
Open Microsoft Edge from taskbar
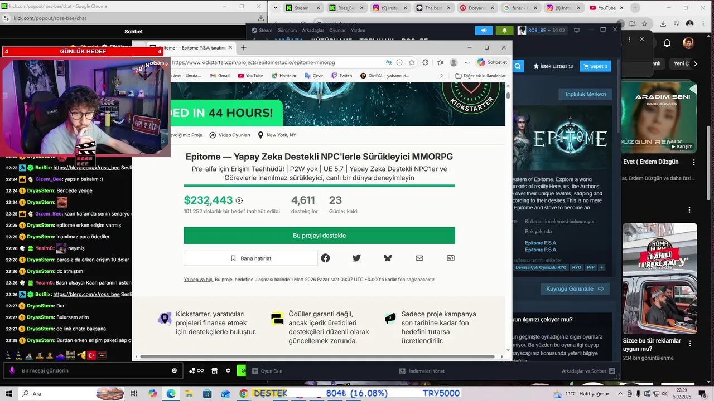click(171, 393)
